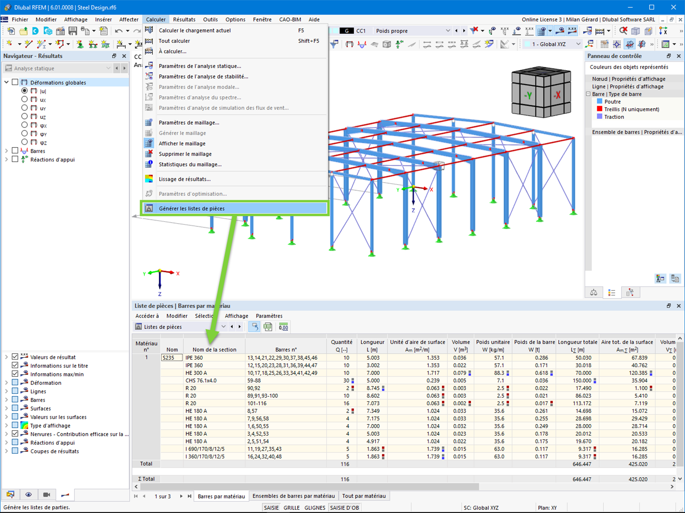Choose Tout calculer from the Calculer menu

pyautogui.click(x=235, y=41)
